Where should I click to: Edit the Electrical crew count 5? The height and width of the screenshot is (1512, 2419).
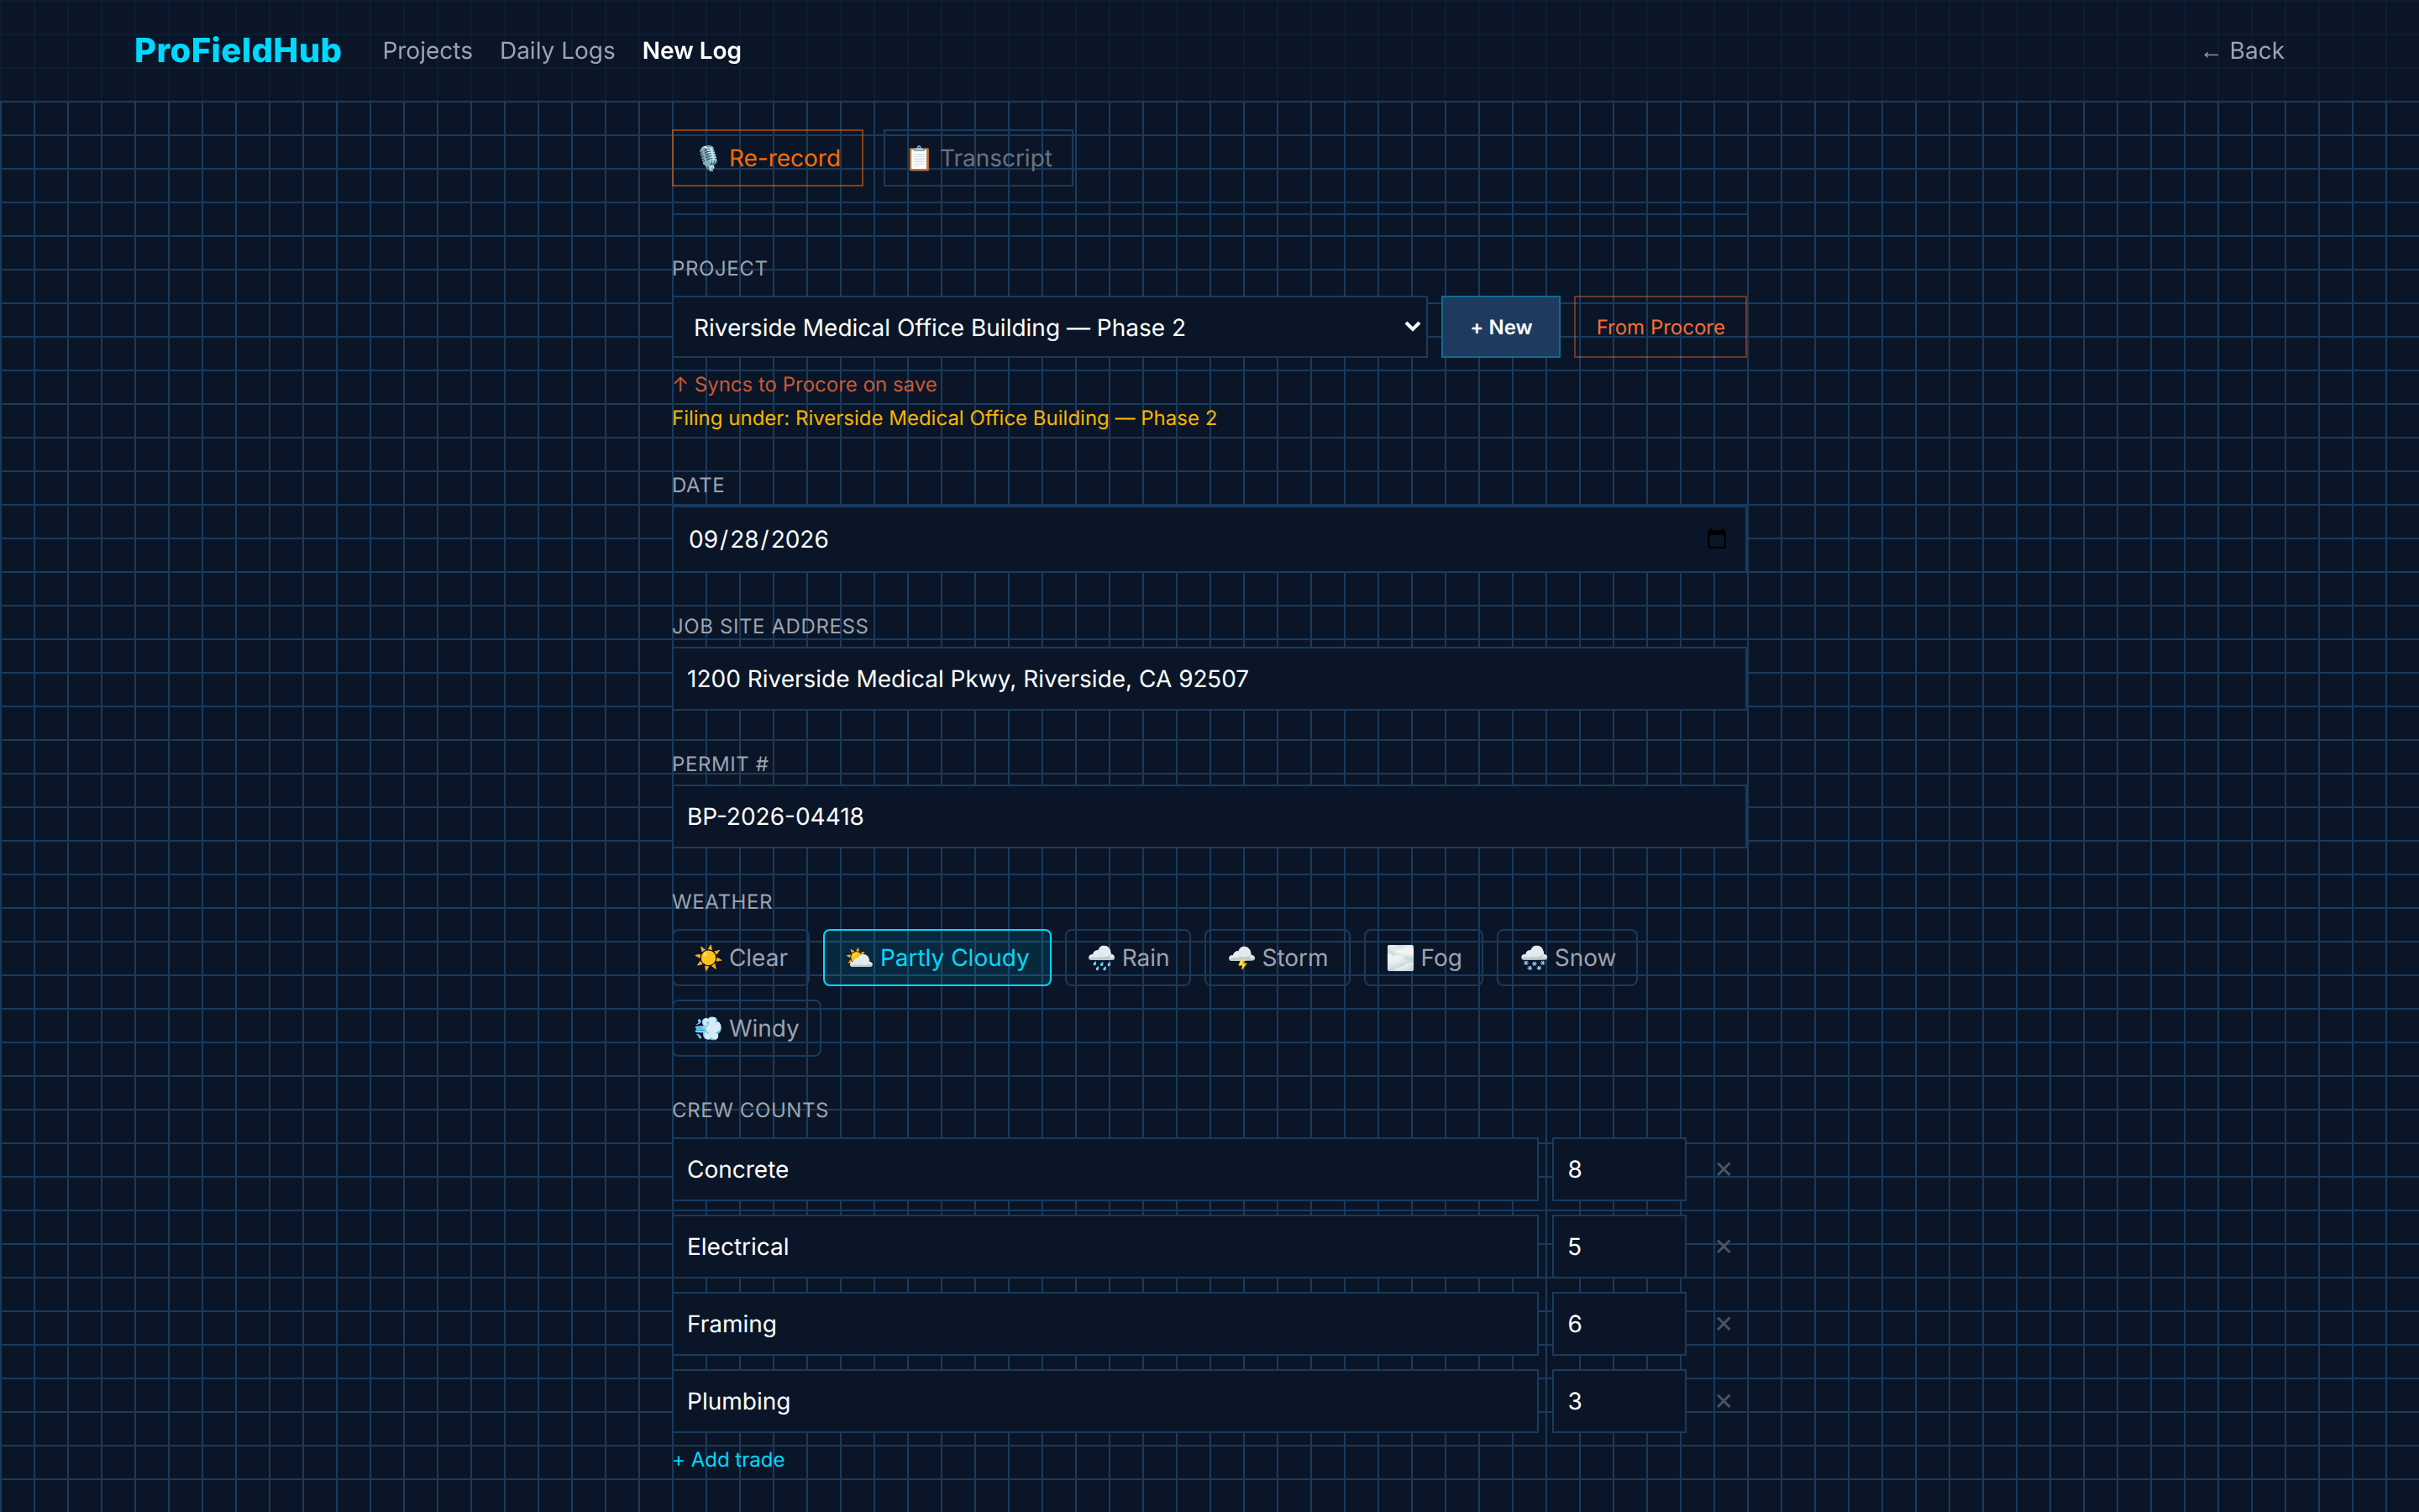pyautogui.click(x=1619, y=1246)
